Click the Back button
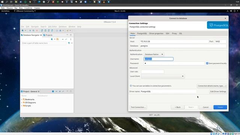 (x=178, y=107)
